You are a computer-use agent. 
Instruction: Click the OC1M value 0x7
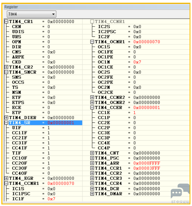(137, 62)
